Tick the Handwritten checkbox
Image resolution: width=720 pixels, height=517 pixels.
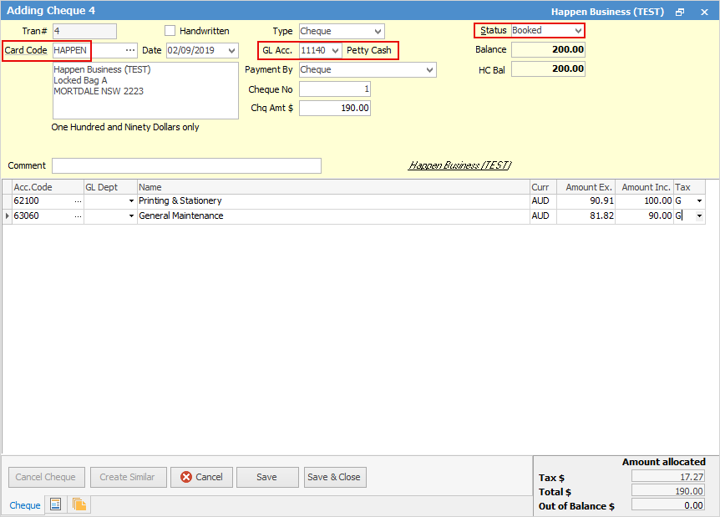coord(171,31)
